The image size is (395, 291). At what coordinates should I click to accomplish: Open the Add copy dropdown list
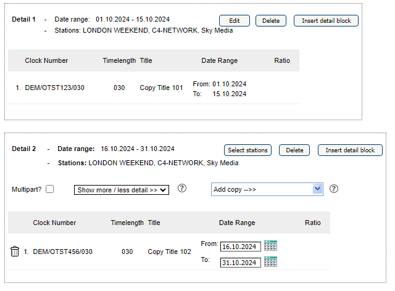pos(267,189)
